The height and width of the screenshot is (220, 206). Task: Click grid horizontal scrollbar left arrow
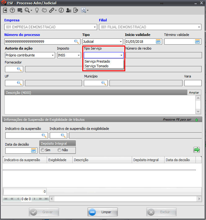[52, 199]
